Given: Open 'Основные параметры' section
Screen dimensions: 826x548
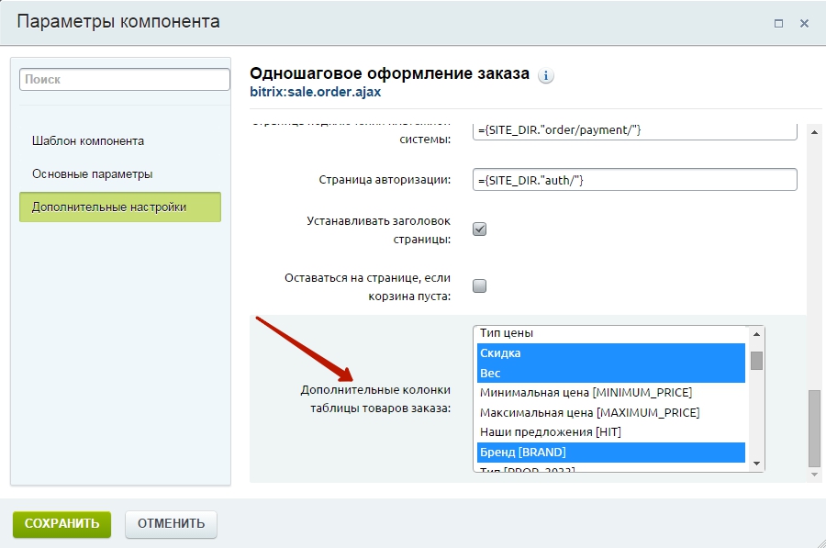Looking at the screenshot, I should tap(92, 173).
